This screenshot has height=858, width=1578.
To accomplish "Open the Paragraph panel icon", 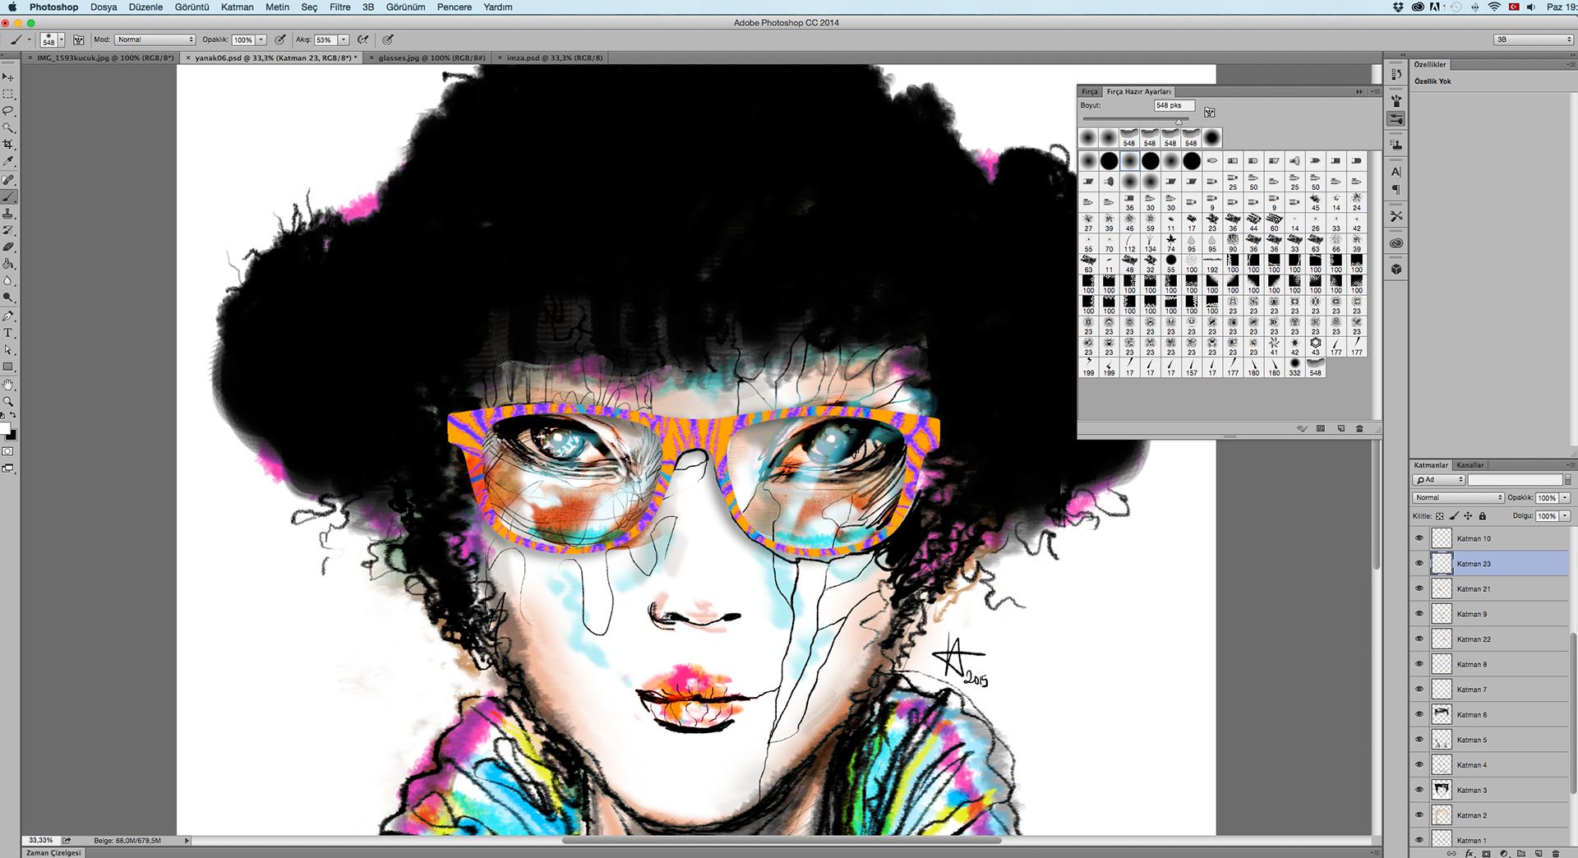I will click(1396, 190).
